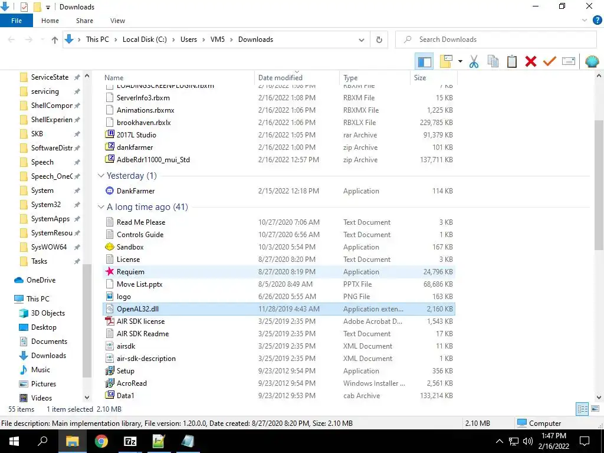The height and width of the screenshot is (453, 604).
Task: Click the orange checkmark Properties icon
Action: point(549,61)
